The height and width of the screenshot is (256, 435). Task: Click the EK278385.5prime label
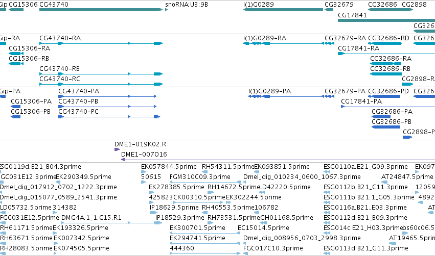177,187
